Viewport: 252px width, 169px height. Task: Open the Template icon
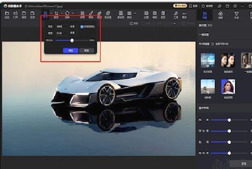click(x=155, y=13)
